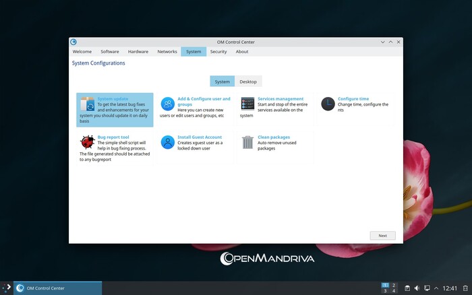
Task: Click OM Control Center taskbar entry
Action: pyautogui.click(x=57, y=288)
